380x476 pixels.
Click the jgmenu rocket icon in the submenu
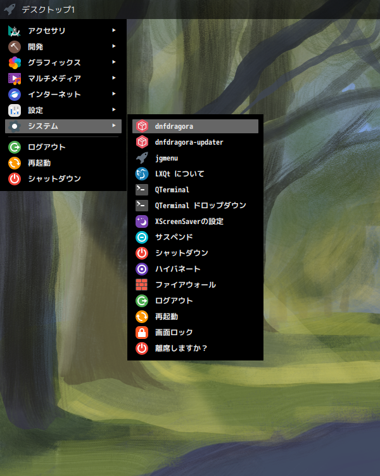(x=142, y=158)
